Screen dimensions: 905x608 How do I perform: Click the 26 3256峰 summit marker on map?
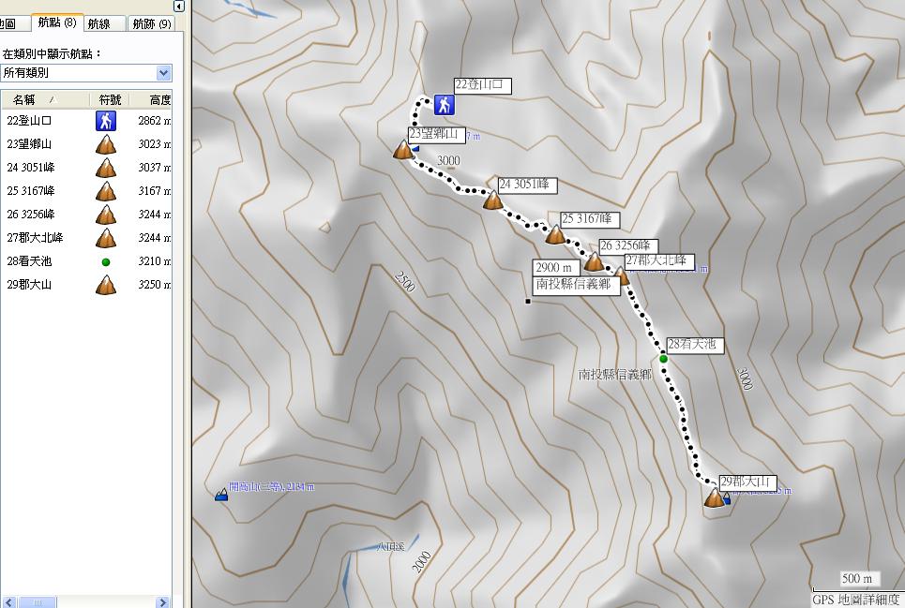[594, 261]
